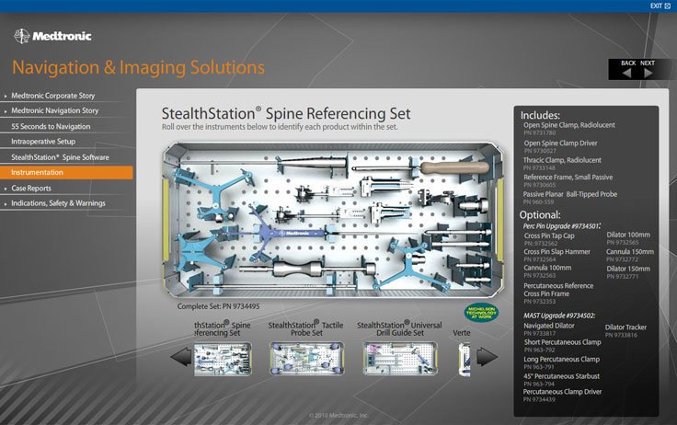Select the highlighted Instrumentation menu item

pos(66,172)
